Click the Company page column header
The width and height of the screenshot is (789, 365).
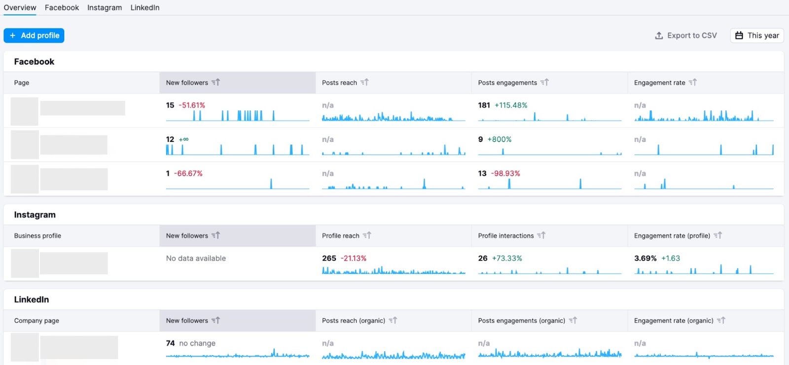(36, 321)
